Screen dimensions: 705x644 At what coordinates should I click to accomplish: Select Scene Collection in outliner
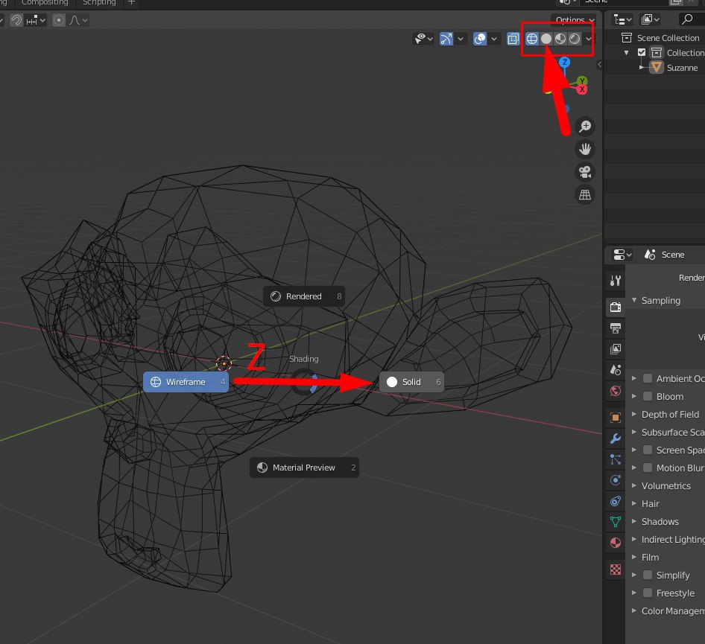pyautogui.click(x=668, y=38)
